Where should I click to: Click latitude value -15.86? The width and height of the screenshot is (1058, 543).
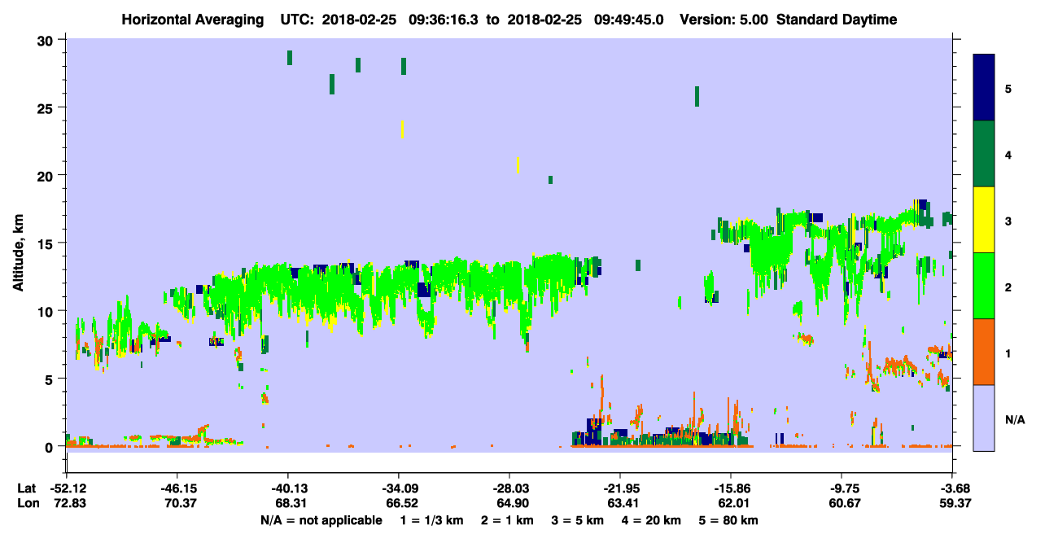(x=731, y=488)
